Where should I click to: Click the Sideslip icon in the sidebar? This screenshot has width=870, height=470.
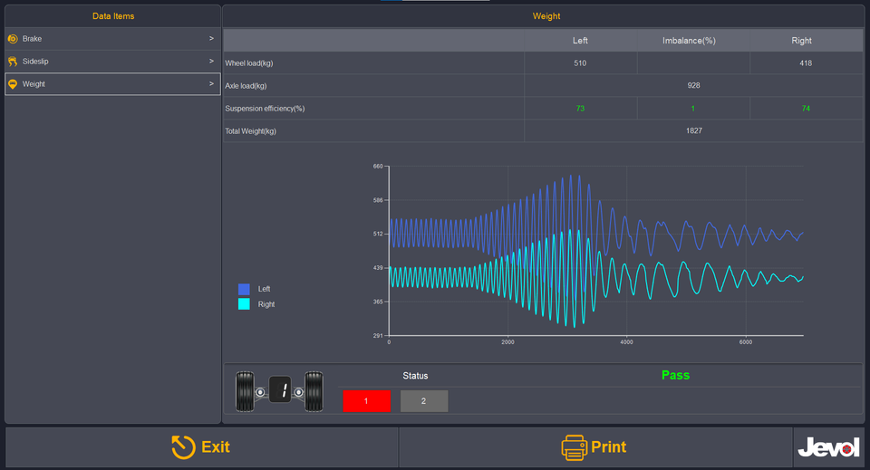(13, 62)
